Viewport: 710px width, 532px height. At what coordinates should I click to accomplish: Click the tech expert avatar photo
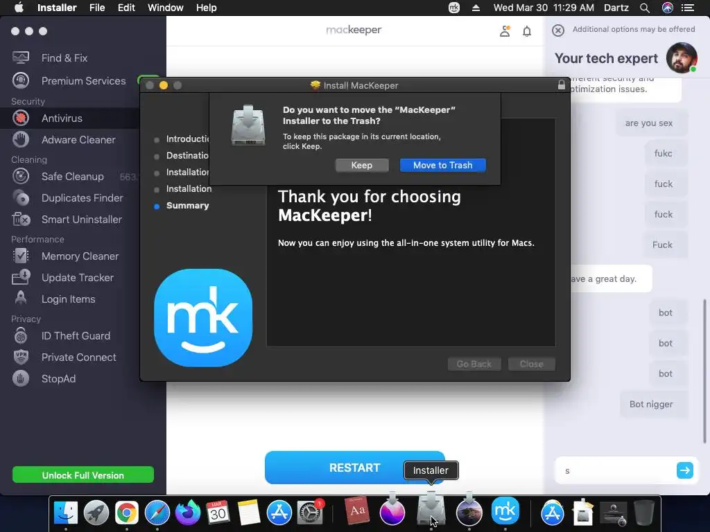[x=682, y=58]
